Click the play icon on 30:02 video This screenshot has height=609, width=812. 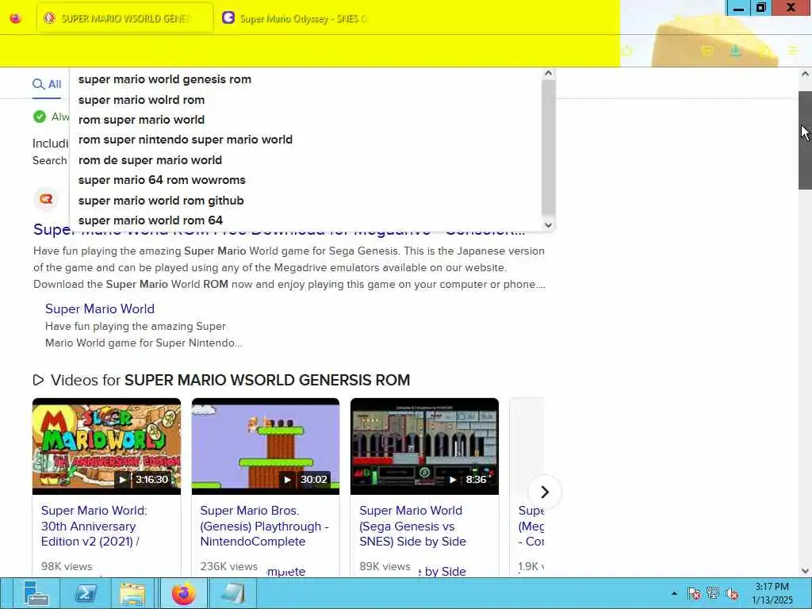[287, 480]
